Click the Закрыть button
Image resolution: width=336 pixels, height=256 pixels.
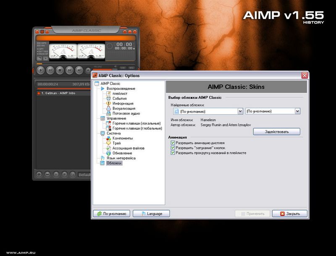pos(290,214)
